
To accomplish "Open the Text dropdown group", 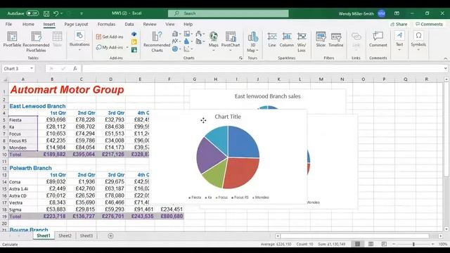I will pyautogui.click(x=399, y=41).
